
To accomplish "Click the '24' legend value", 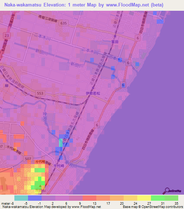I will [135, 203].
